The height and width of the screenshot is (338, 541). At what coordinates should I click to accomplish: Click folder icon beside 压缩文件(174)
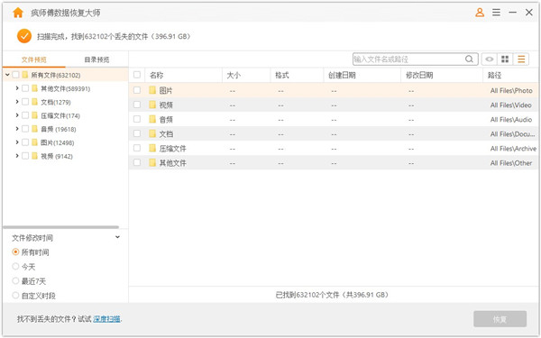(x=34, y=115)
